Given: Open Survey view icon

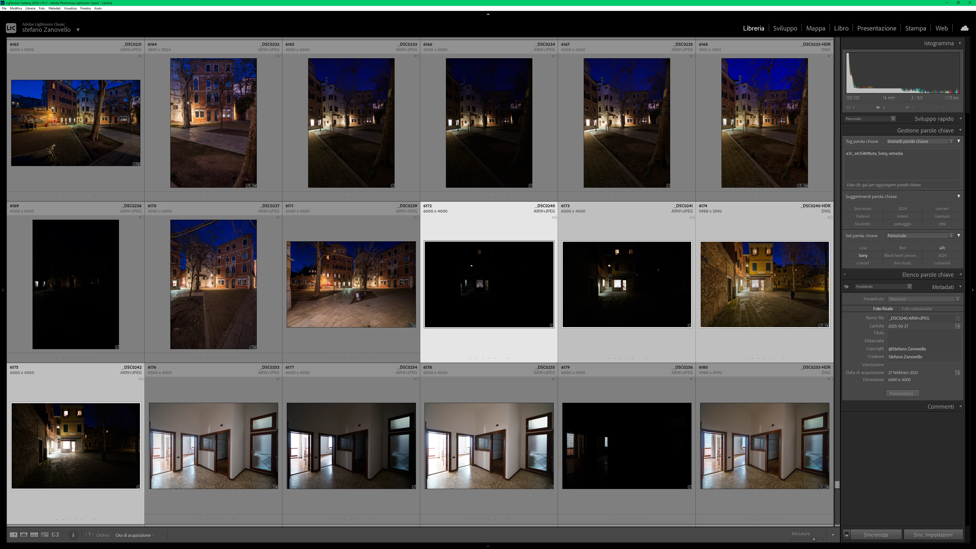Looking at the screenshot, I should 45,535.
